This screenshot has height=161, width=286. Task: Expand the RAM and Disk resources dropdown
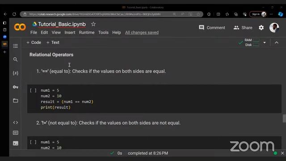(x=265, y=42)
